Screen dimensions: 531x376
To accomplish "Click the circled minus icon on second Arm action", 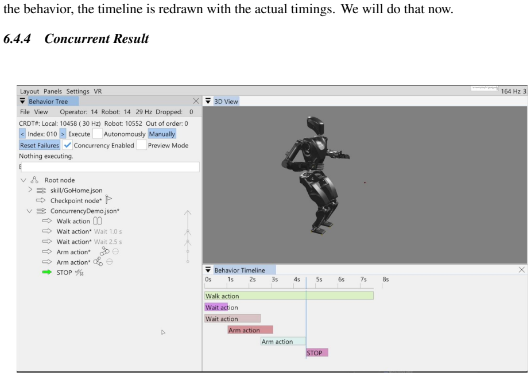I will [109, 262].
